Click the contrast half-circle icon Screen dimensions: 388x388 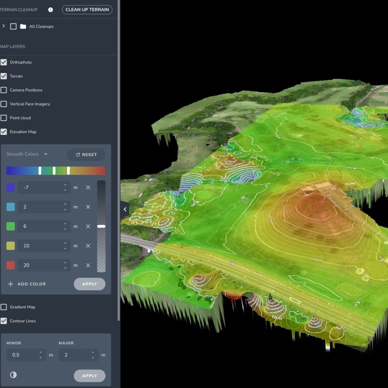(13, 375)
